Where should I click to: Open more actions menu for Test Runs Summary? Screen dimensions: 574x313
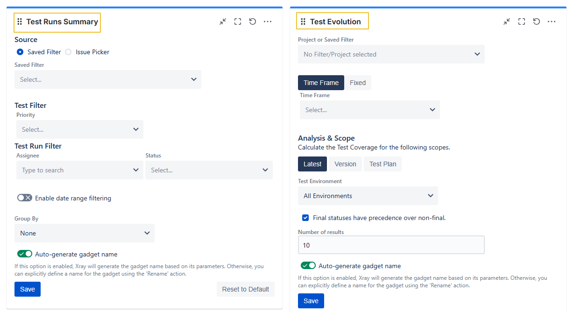point(268,21)
